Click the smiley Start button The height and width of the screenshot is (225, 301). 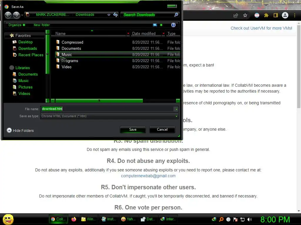point(8,219)
